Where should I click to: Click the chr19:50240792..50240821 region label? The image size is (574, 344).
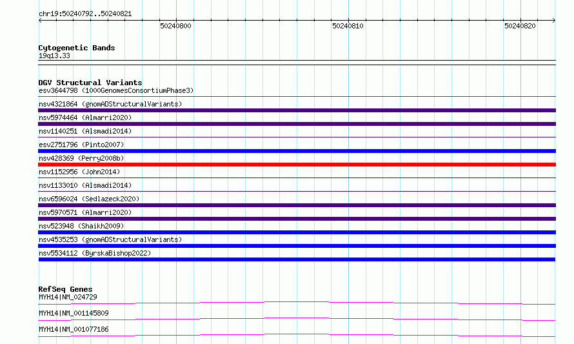[x=85, y=14]
